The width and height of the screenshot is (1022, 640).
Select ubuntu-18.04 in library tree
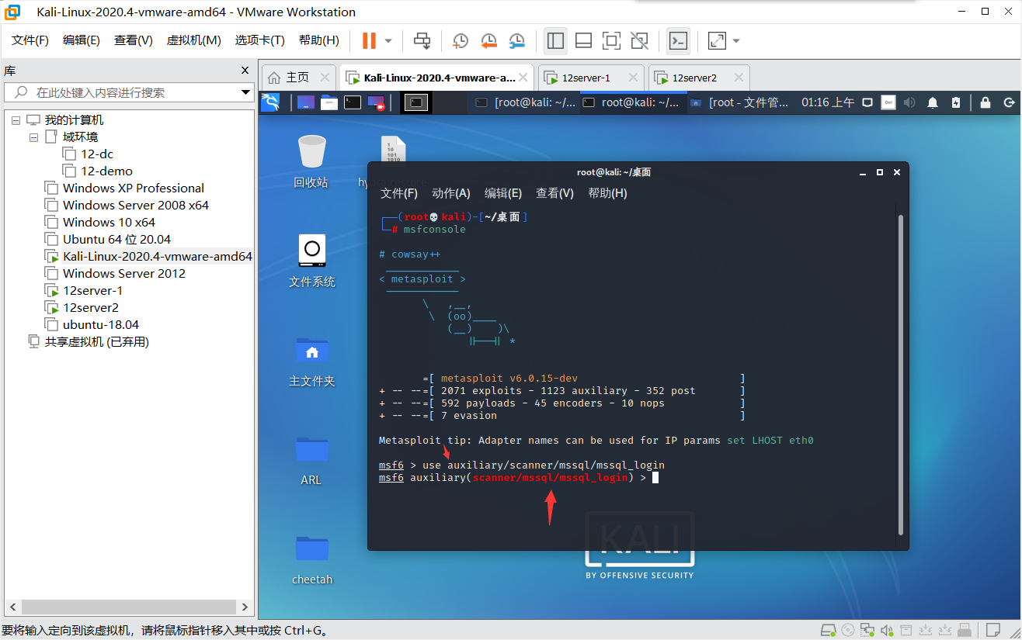[100, 325]
